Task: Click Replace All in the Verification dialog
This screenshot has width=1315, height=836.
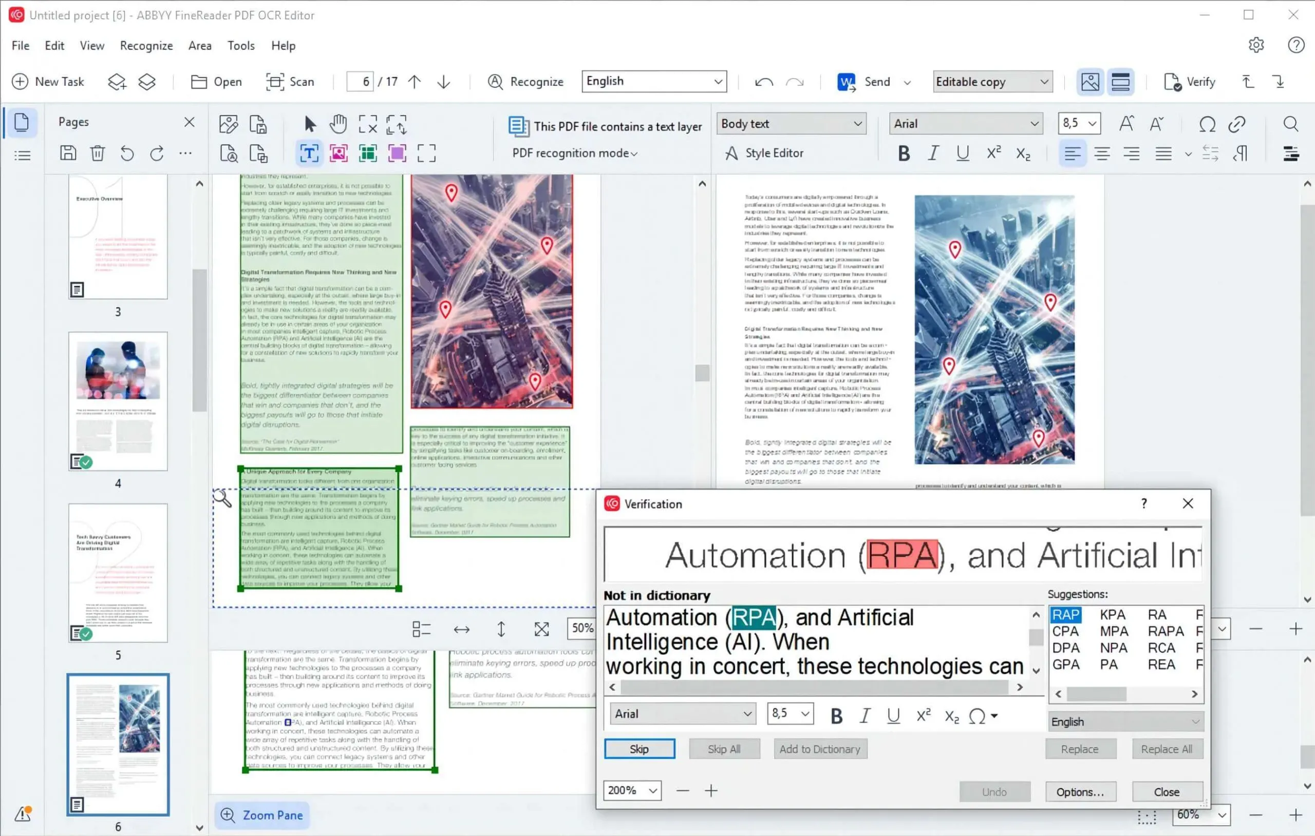Action: [1168, 748]
